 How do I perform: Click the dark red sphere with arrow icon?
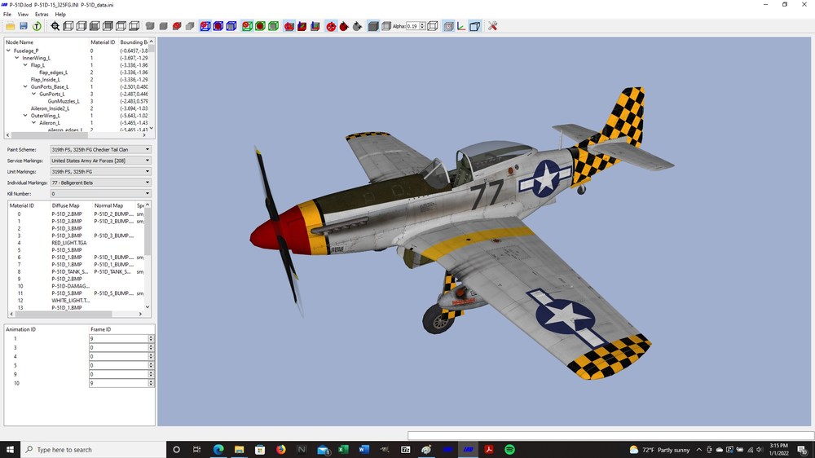344,26
